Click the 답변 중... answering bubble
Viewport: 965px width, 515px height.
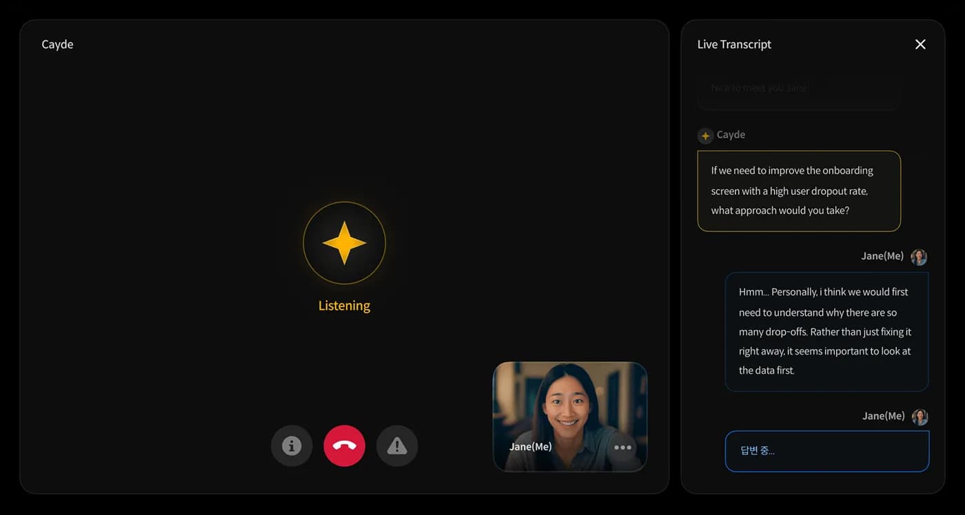tap(826, 451)
